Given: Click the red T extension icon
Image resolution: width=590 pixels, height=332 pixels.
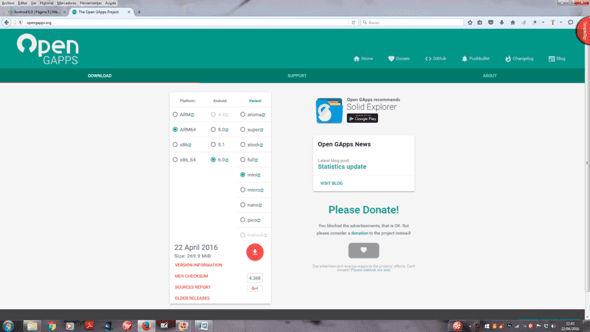Looking at the screenshot, I should click(x=553, y=22).
